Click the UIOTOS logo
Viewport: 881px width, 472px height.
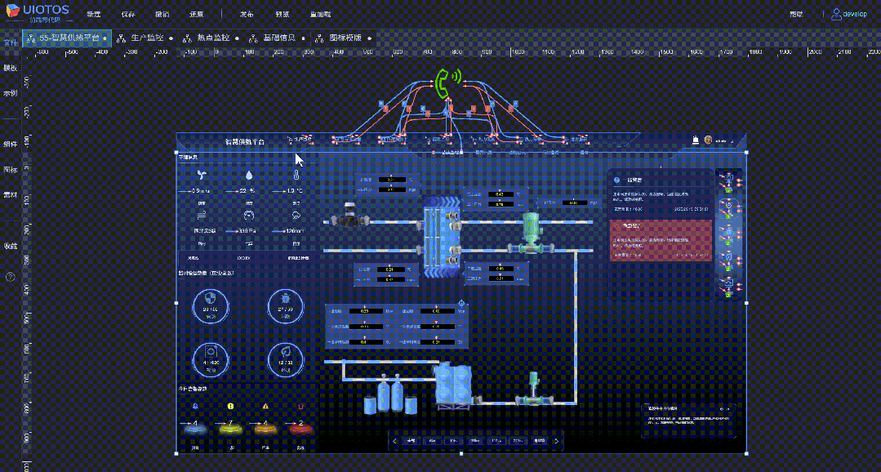[x=37, y=13]
